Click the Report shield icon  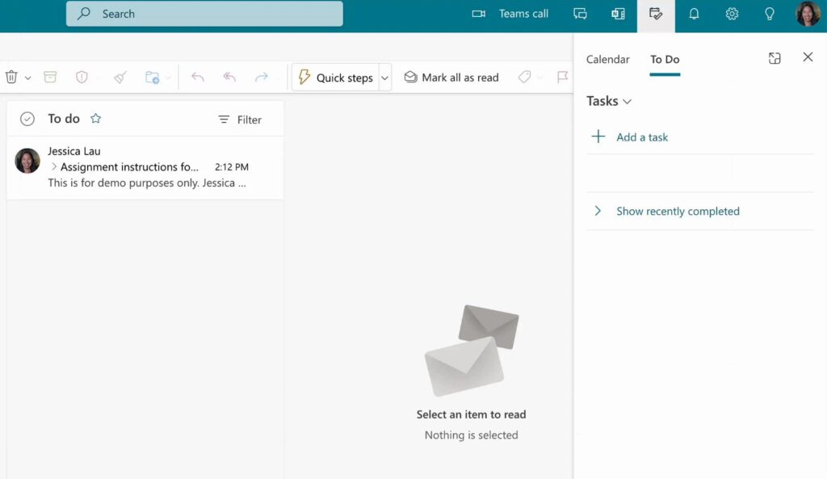[82, 77]
